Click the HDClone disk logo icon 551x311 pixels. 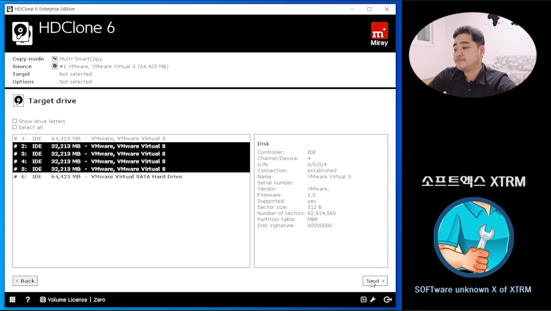point(22,34)
